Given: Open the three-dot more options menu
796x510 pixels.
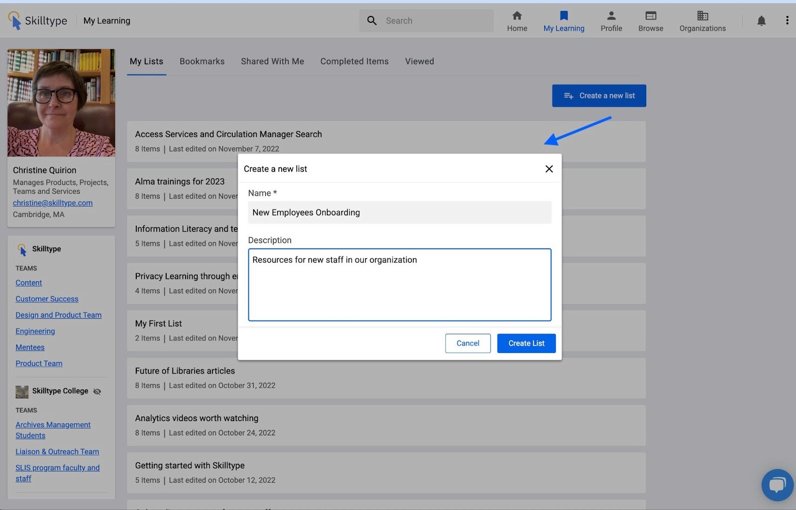Looking at the screenshot, I should pos(787,20).
